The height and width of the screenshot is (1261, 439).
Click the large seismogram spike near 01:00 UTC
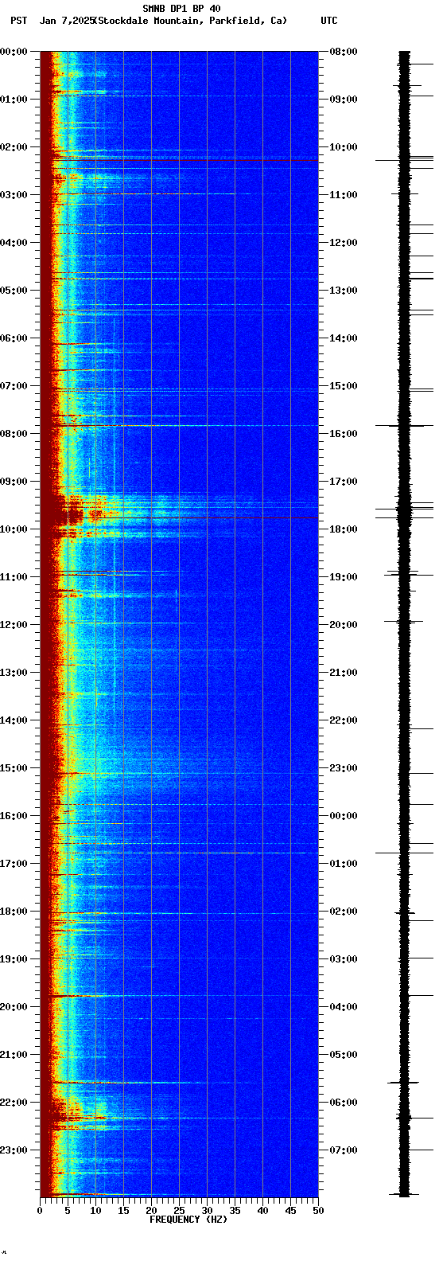point(405,853)
